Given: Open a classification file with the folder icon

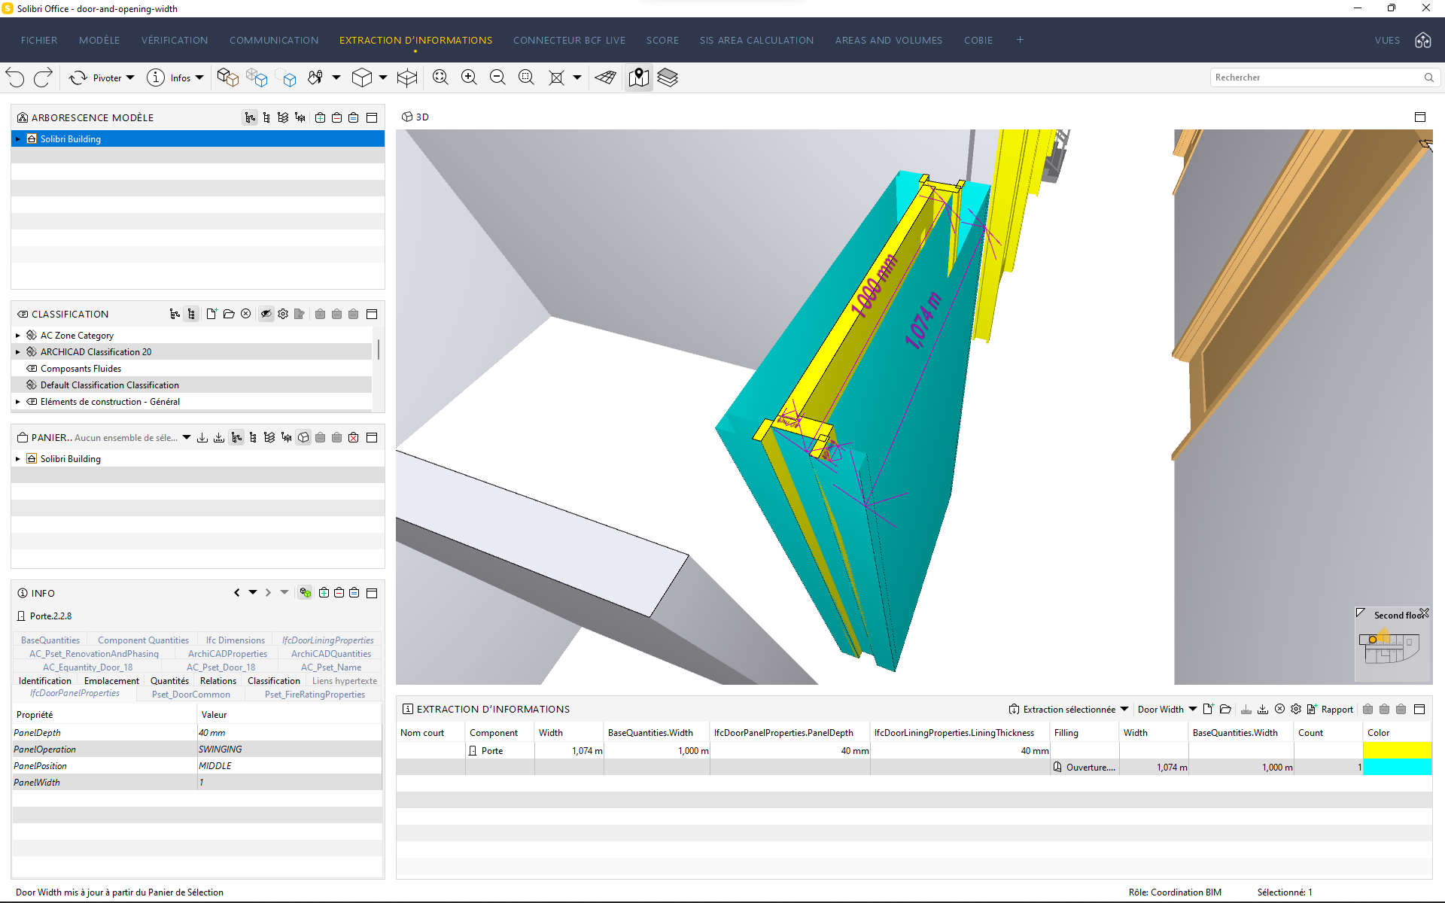Looking at the screenshot, I should point(229,314).
